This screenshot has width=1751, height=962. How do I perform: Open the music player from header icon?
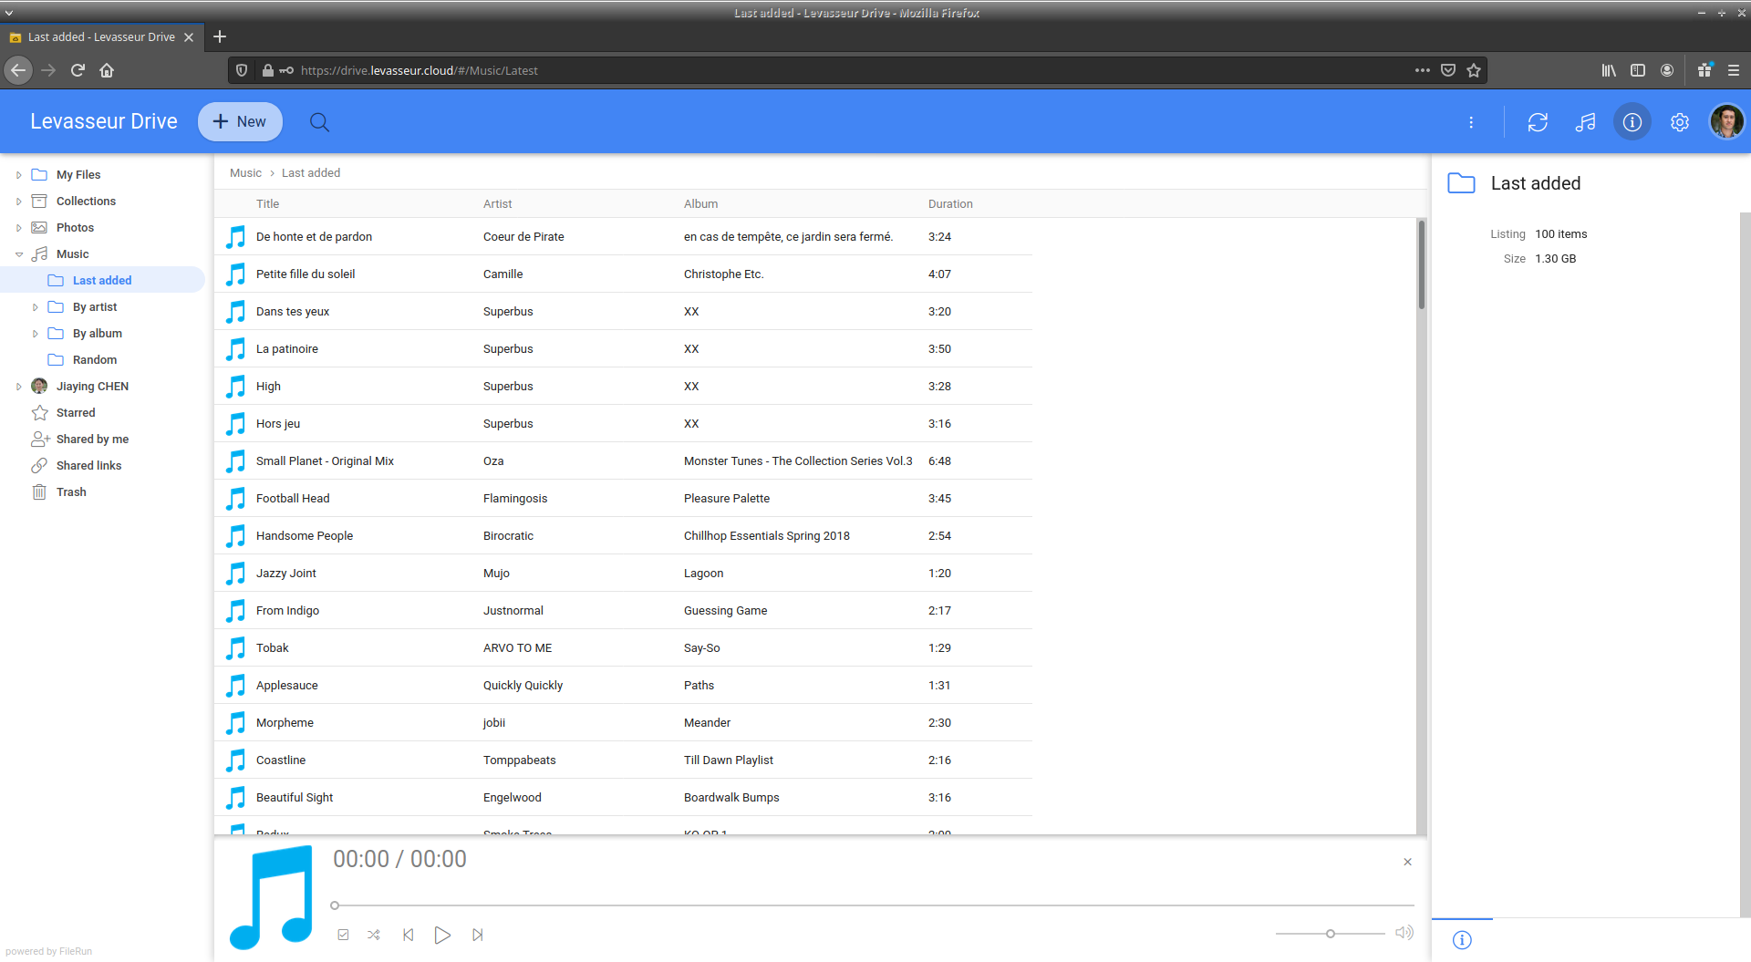point(1585,122)
